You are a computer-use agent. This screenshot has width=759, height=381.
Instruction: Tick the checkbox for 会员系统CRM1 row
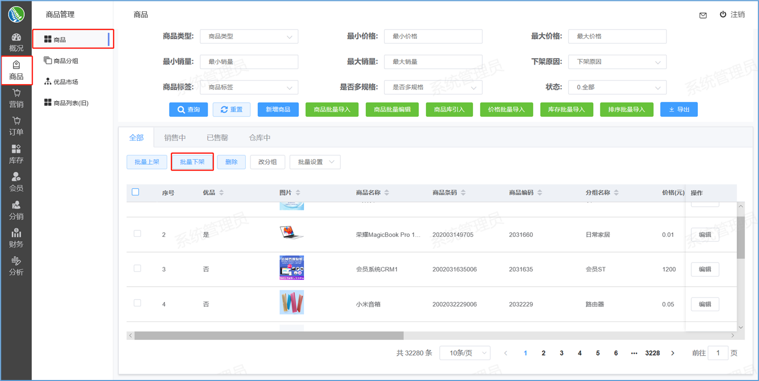[137, 268]
